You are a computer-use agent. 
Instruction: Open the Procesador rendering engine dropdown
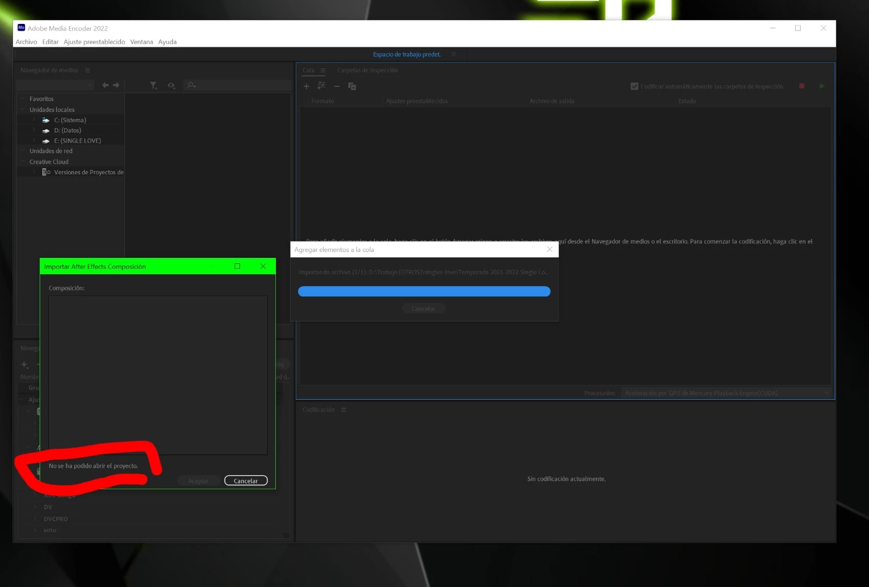point(726,393)
